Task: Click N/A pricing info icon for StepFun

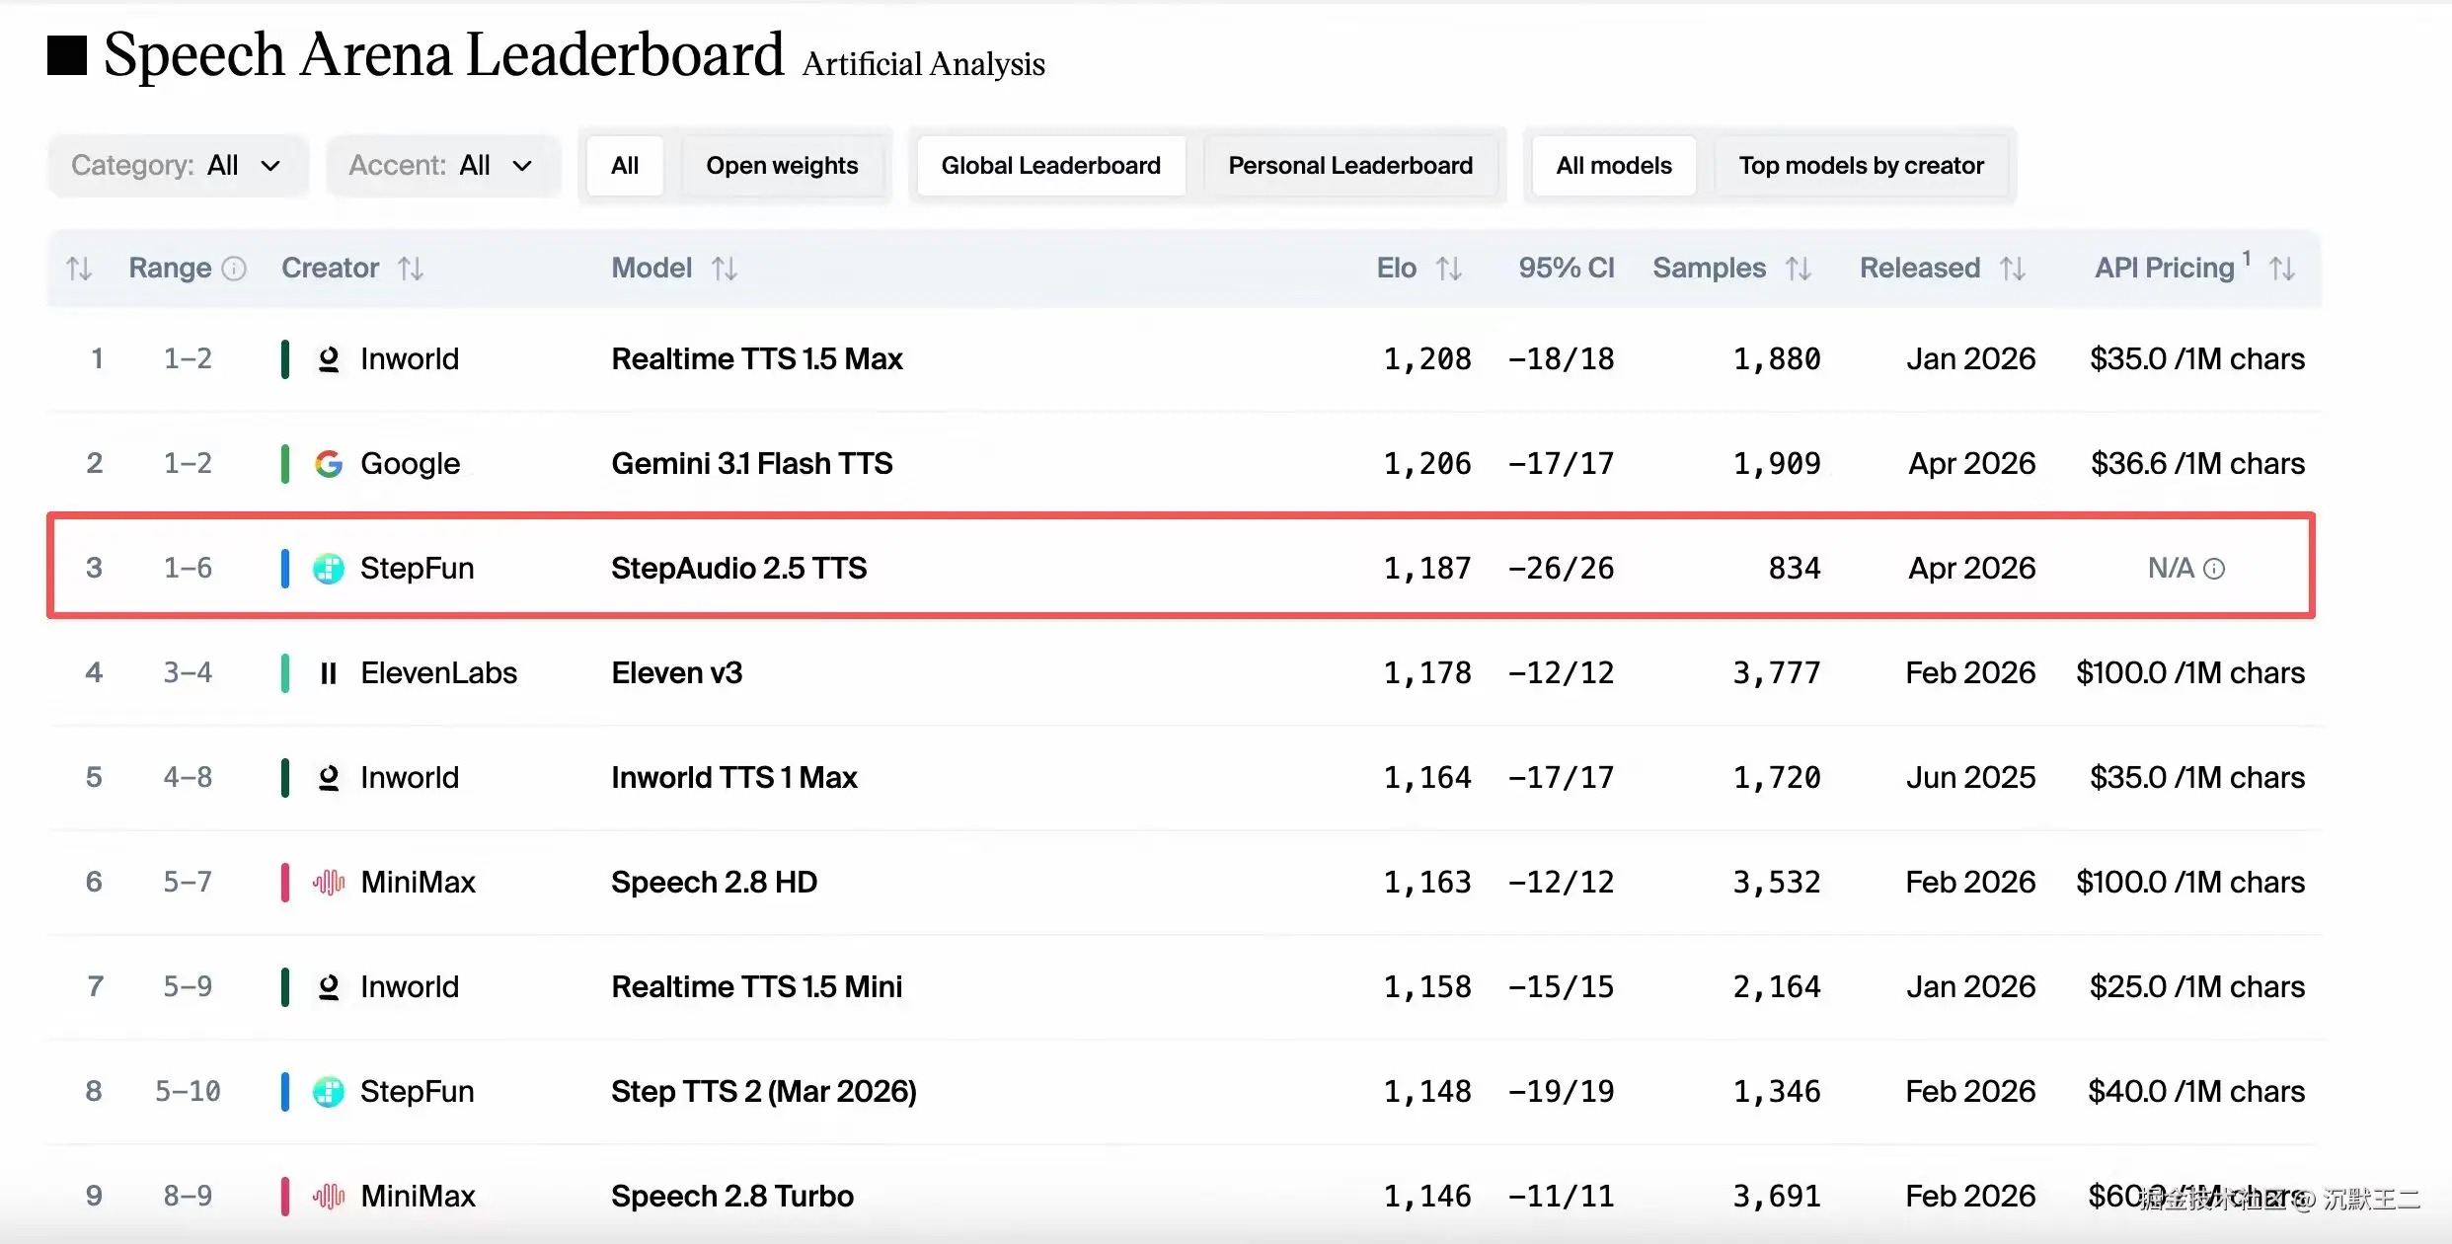Action: click(2214, 569)
